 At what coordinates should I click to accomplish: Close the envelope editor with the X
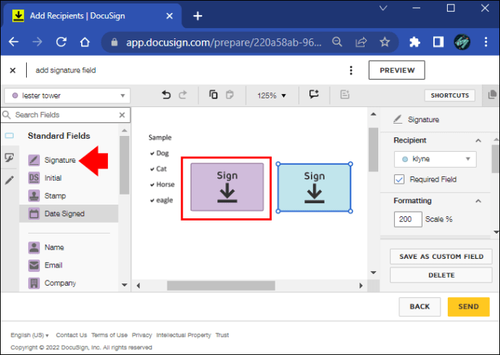coord(13,70)
